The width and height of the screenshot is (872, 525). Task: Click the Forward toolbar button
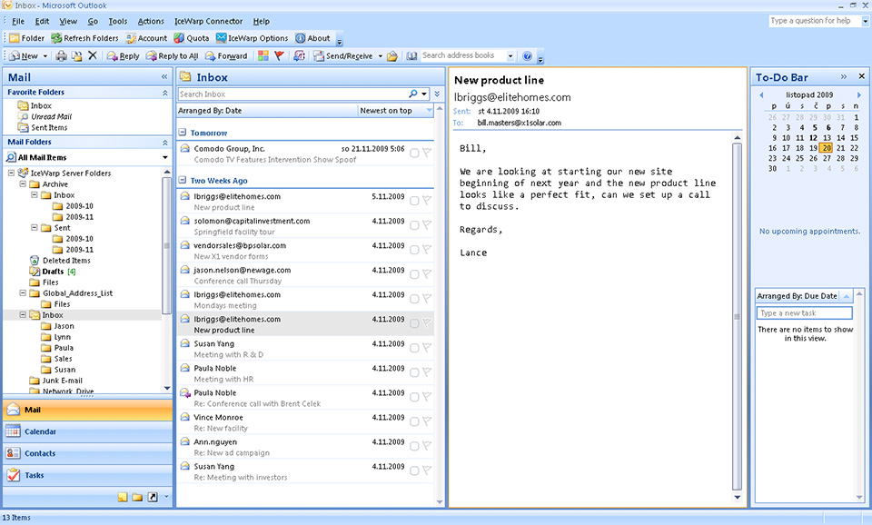pos(225,56)
